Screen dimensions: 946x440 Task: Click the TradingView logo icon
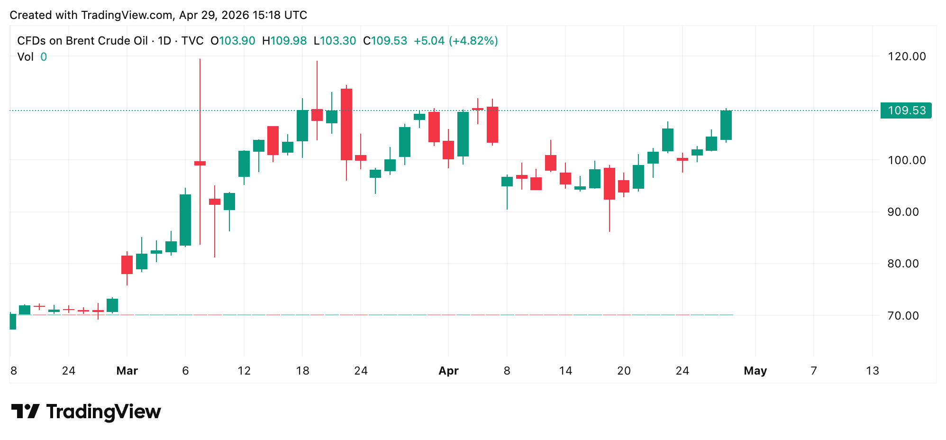(x=25, y=411)
